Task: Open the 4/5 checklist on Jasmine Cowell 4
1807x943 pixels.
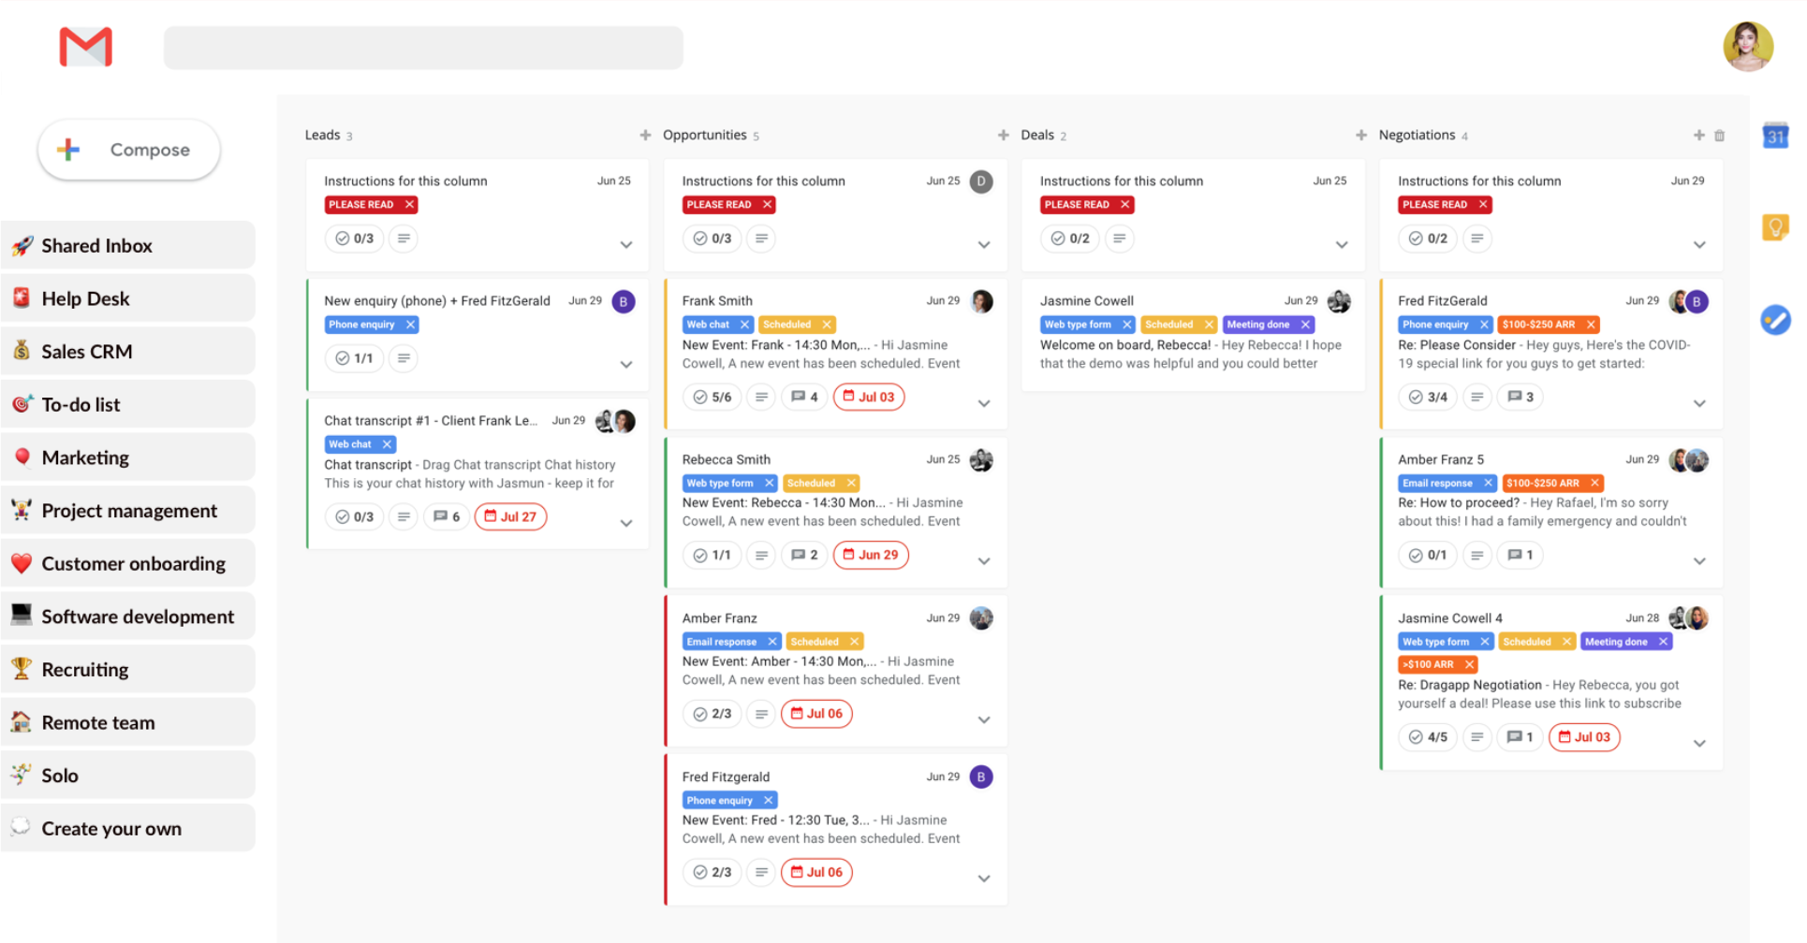Action: click(1427, 736)
